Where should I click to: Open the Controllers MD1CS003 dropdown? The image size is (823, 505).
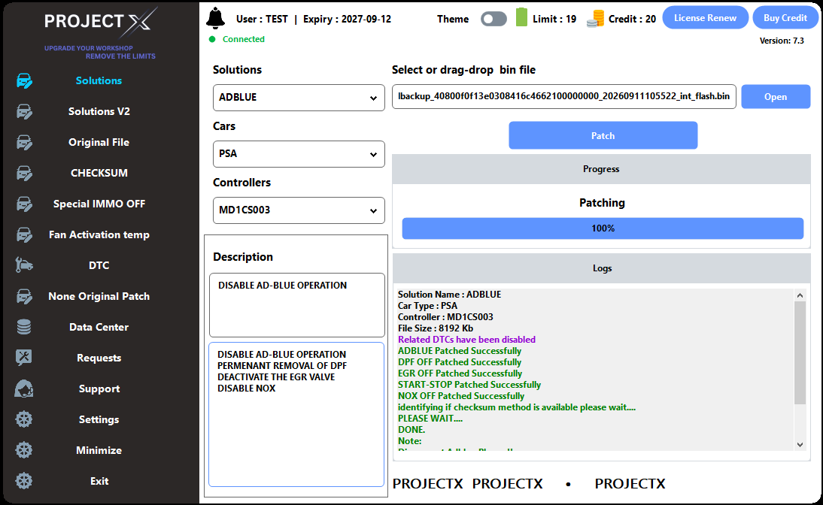299,210
